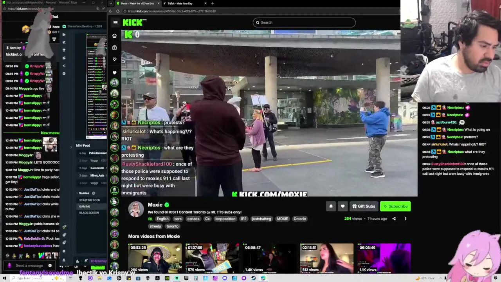Select the Ontario tag
501x282 pixels.
300,219
